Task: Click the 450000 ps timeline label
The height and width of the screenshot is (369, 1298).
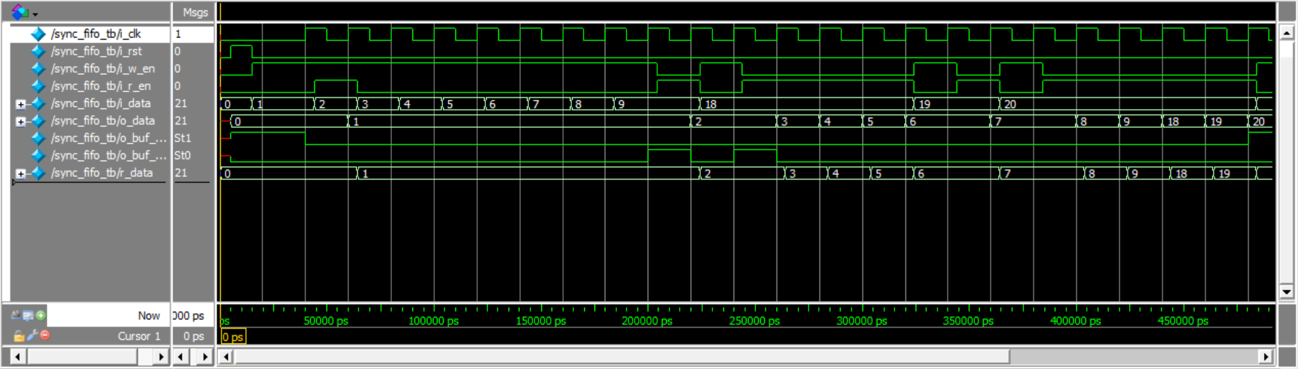Action: [1183, 321]
